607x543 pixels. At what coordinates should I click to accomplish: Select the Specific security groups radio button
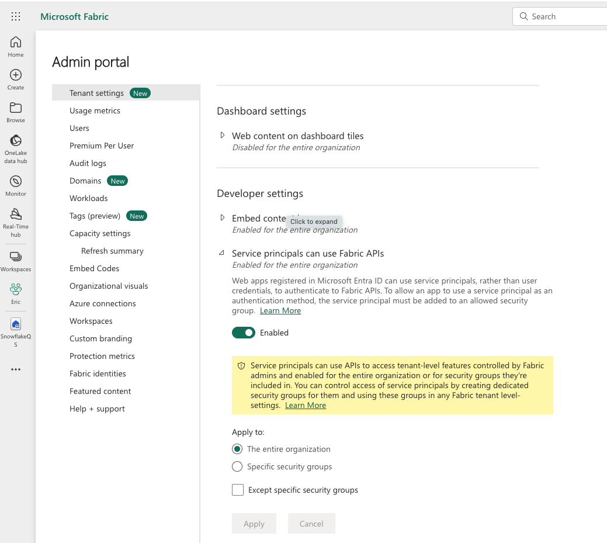click(x=237, y=466)
